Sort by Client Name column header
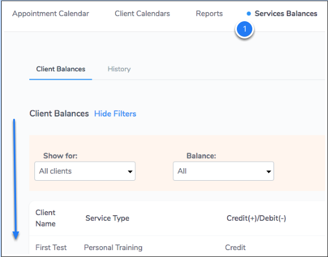Screen dimensions: 328x257 [x=45, y=218]
